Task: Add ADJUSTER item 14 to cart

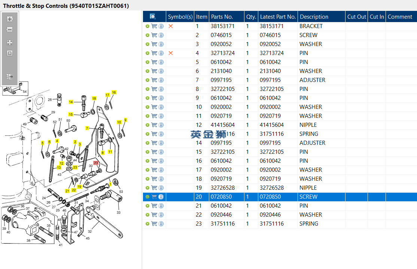Action: pos(154,143)
